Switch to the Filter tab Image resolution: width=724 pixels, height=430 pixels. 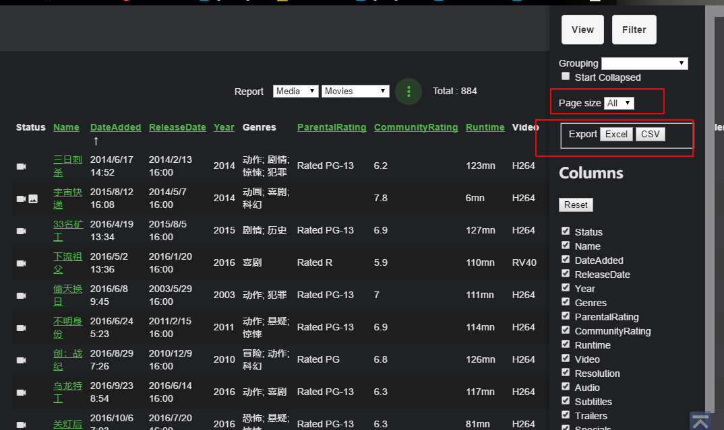[x=634, y=30]
